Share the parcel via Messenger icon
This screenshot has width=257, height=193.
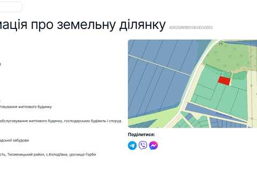[x=154, y=145]
